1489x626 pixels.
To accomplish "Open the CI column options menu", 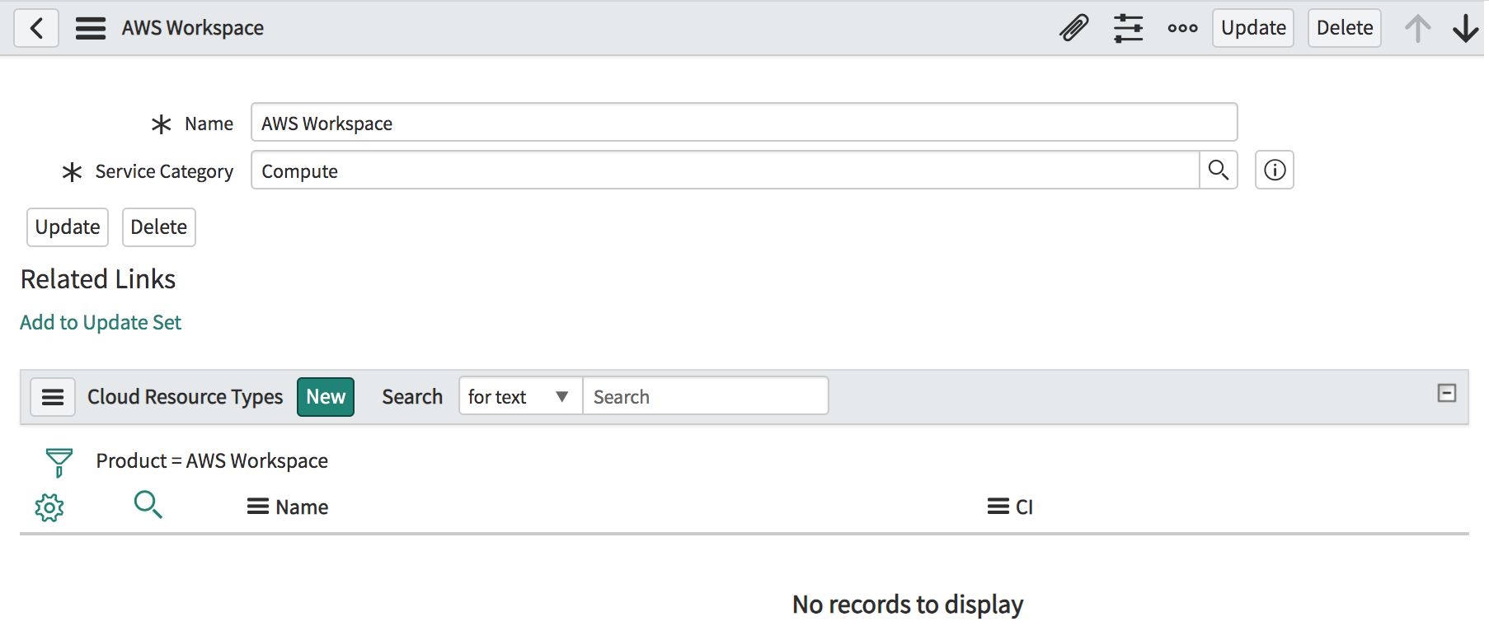I will coord(998,507).
